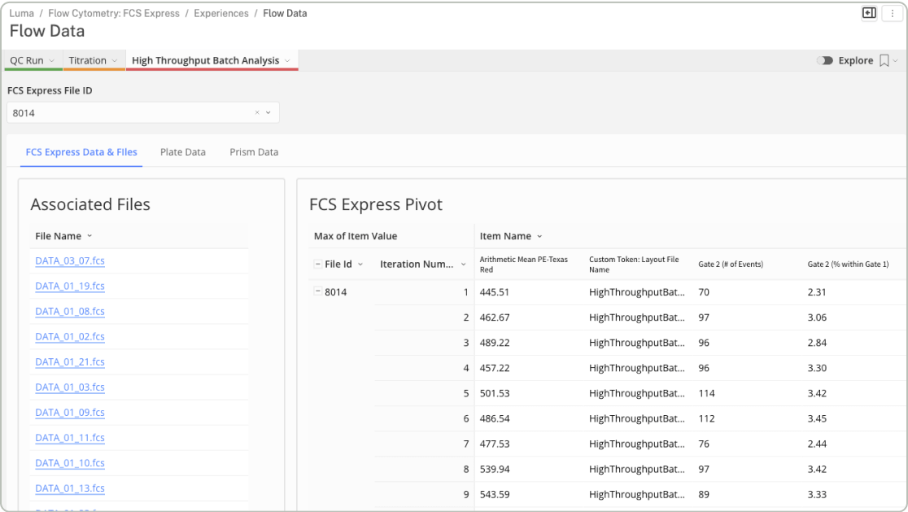Open the DATA_03_07.fcs file link

[70, 261]
